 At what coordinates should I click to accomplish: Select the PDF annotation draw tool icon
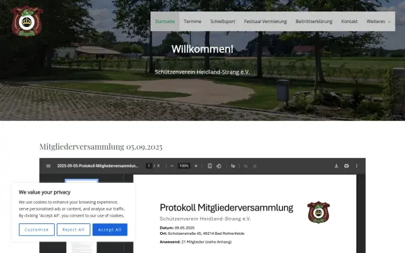(233, 166)
